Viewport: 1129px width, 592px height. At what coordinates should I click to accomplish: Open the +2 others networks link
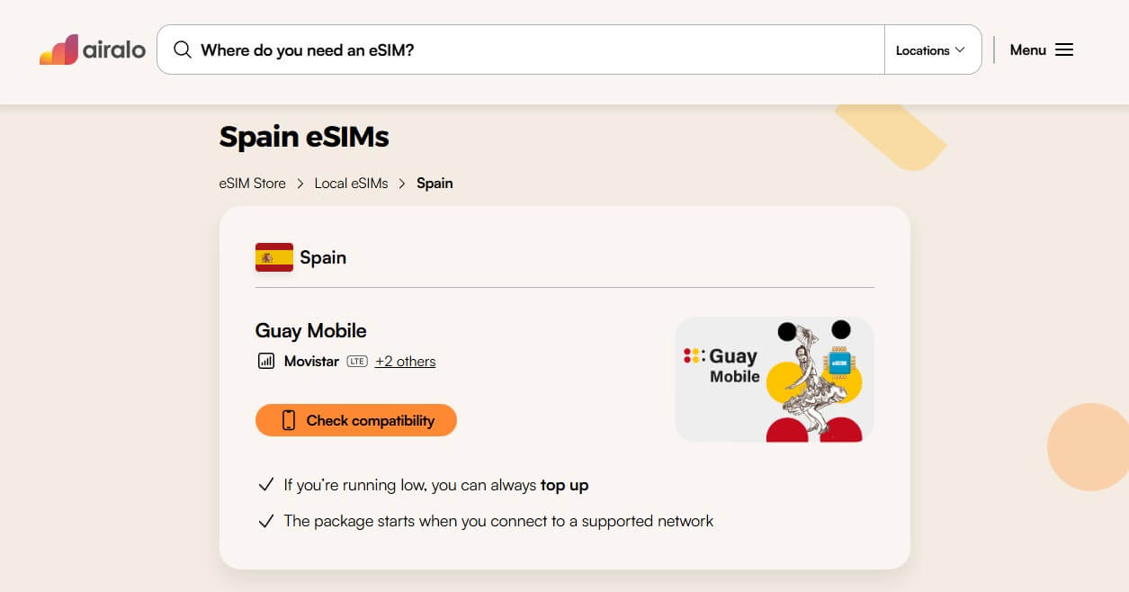click(405, 361)
